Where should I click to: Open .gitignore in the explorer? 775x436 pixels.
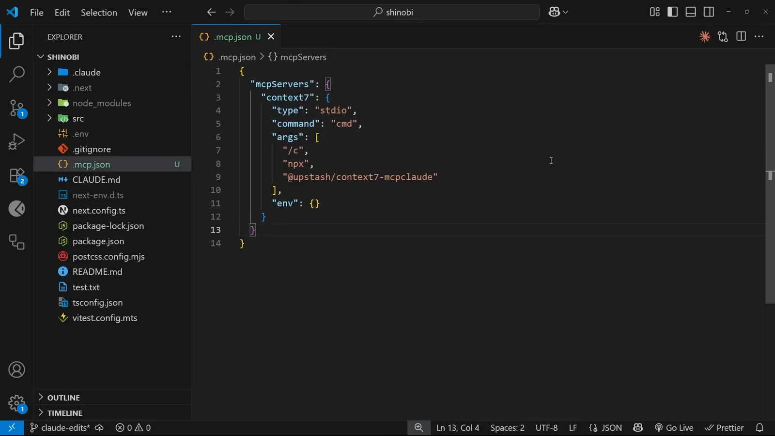pyautogui.click(x=112, y=149)
